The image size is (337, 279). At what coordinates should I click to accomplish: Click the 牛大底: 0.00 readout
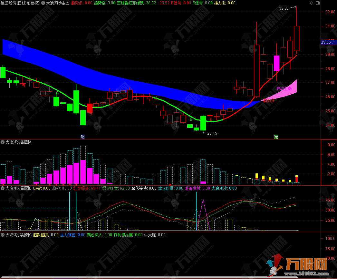tap(155, 235)
